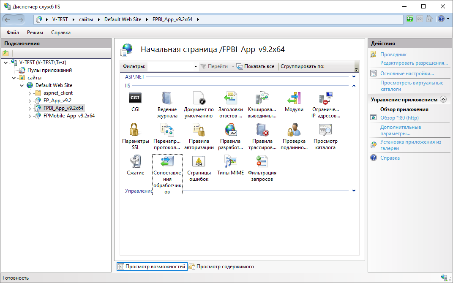Viewport: 453px width, 283px height.
Task: Expand the FP_App_v9.2 node
Action: point(30,101)
